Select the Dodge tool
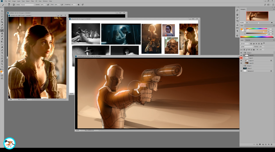This screenshot has width=275, height=152. point(2,47)
